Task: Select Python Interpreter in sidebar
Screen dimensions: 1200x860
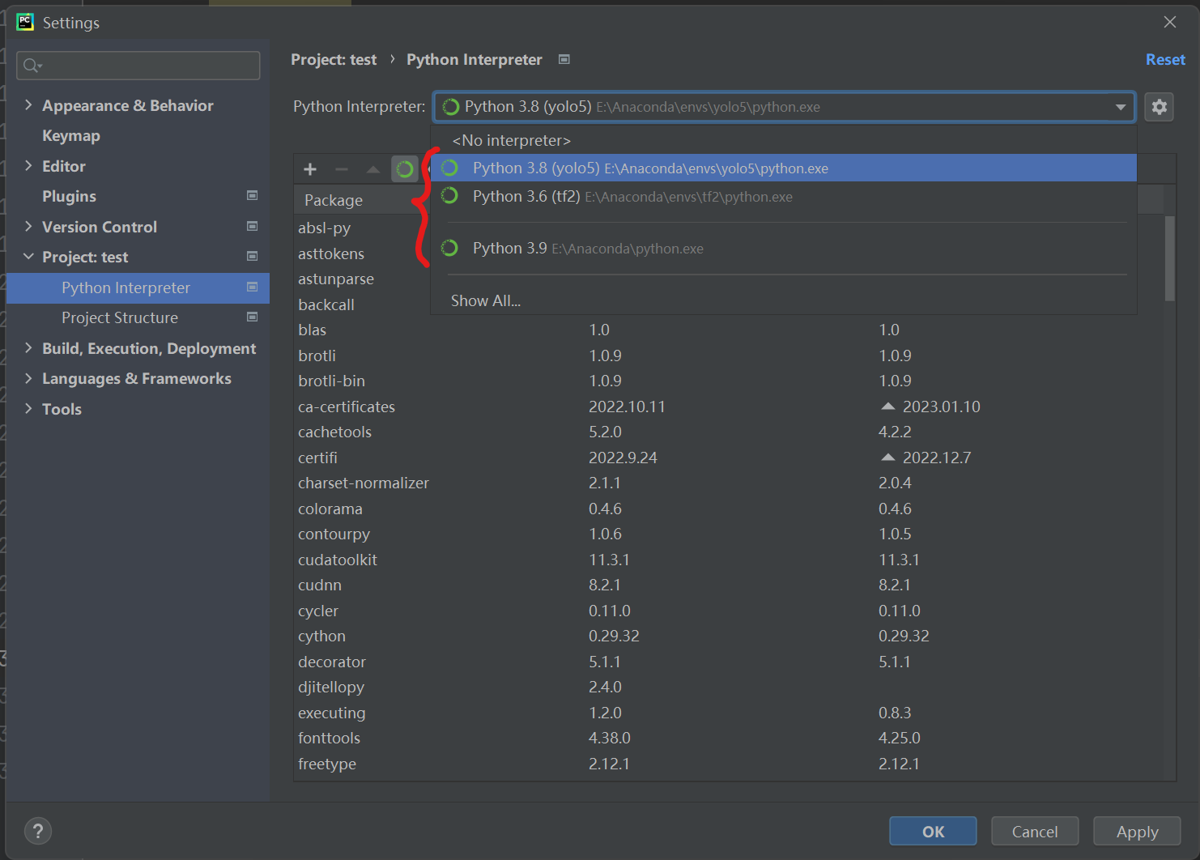Action: [x=138, y=287]
